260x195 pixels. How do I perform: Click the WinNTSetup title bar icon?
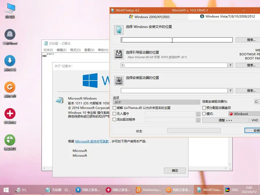112,10
